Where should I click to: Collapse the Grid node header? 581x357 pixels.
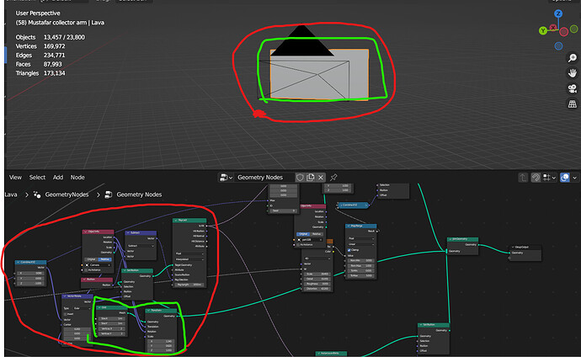pyautogui.click(x=99, y=308)
